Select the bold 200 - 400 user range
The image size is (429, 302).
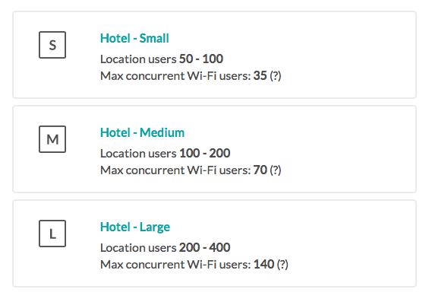(205, 247)
